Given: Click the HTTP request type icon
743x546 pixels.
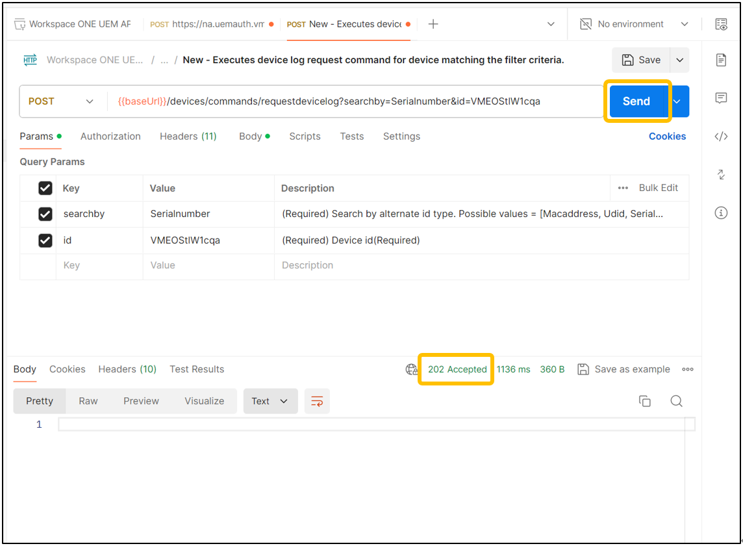Looking at the screenshot, I should [31, 60].
